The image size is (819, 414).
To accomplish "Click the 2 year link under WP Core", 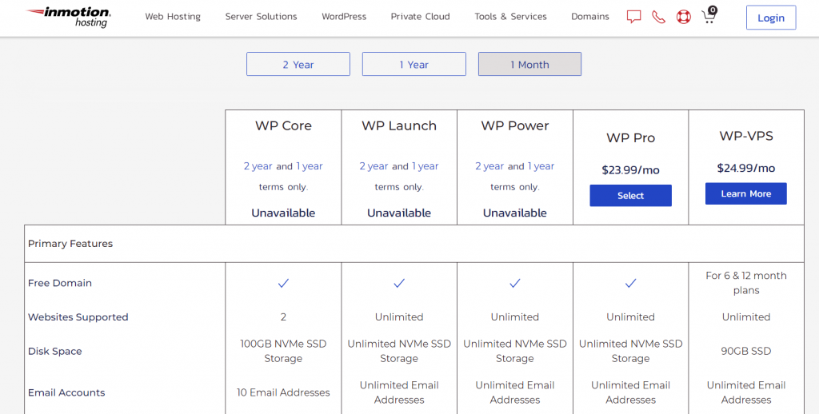I will click(x=258, y=166).
